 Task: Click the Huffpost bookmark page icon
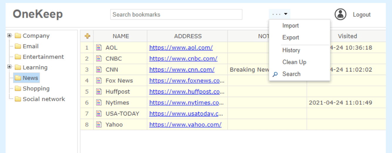tap(99, 92)
